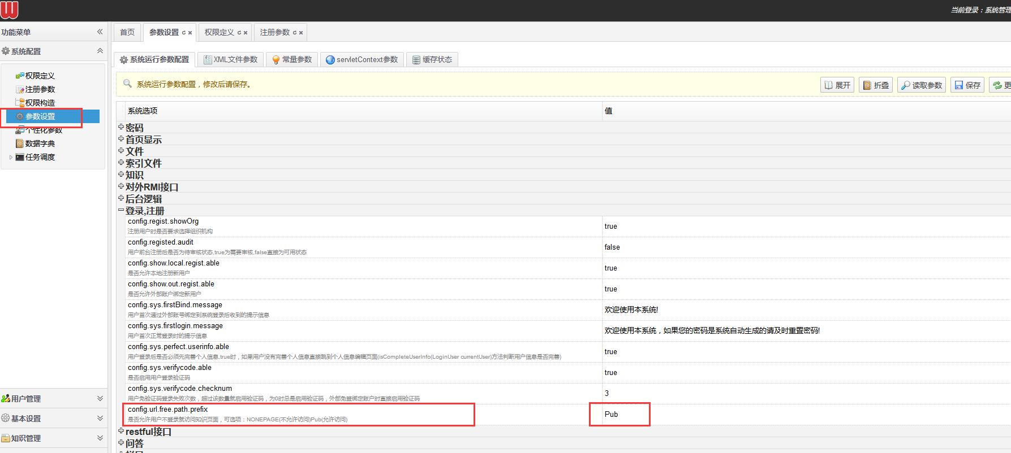Screen dimensions: 1011x453
Task: Click the 数据字典 book icon
Action: coord(20,143)
